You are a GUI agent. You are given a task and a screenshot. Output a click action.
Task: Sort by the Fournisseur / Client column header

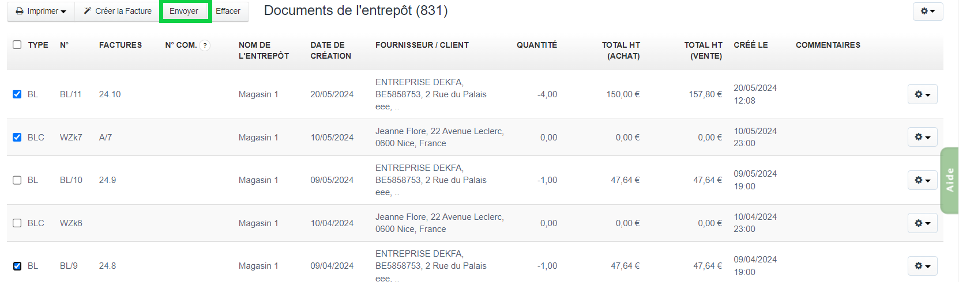422,45
